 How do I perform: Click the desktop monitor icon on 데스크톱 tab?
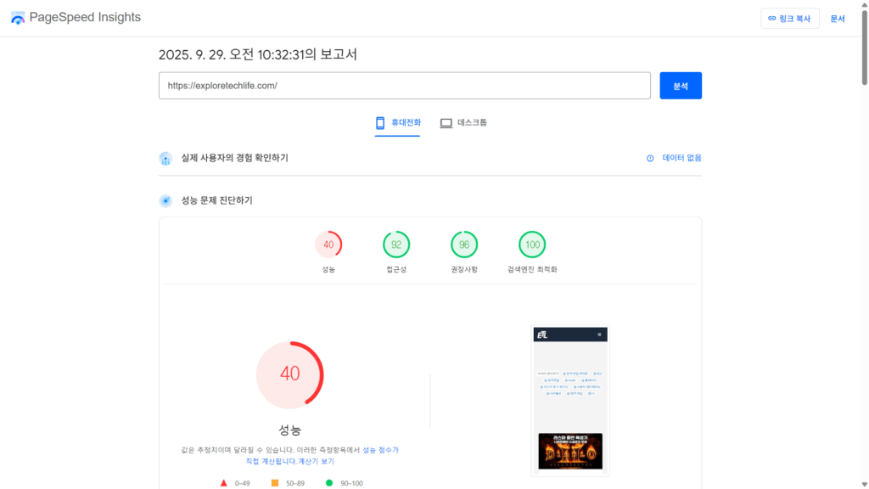click(x=446, y=122)
